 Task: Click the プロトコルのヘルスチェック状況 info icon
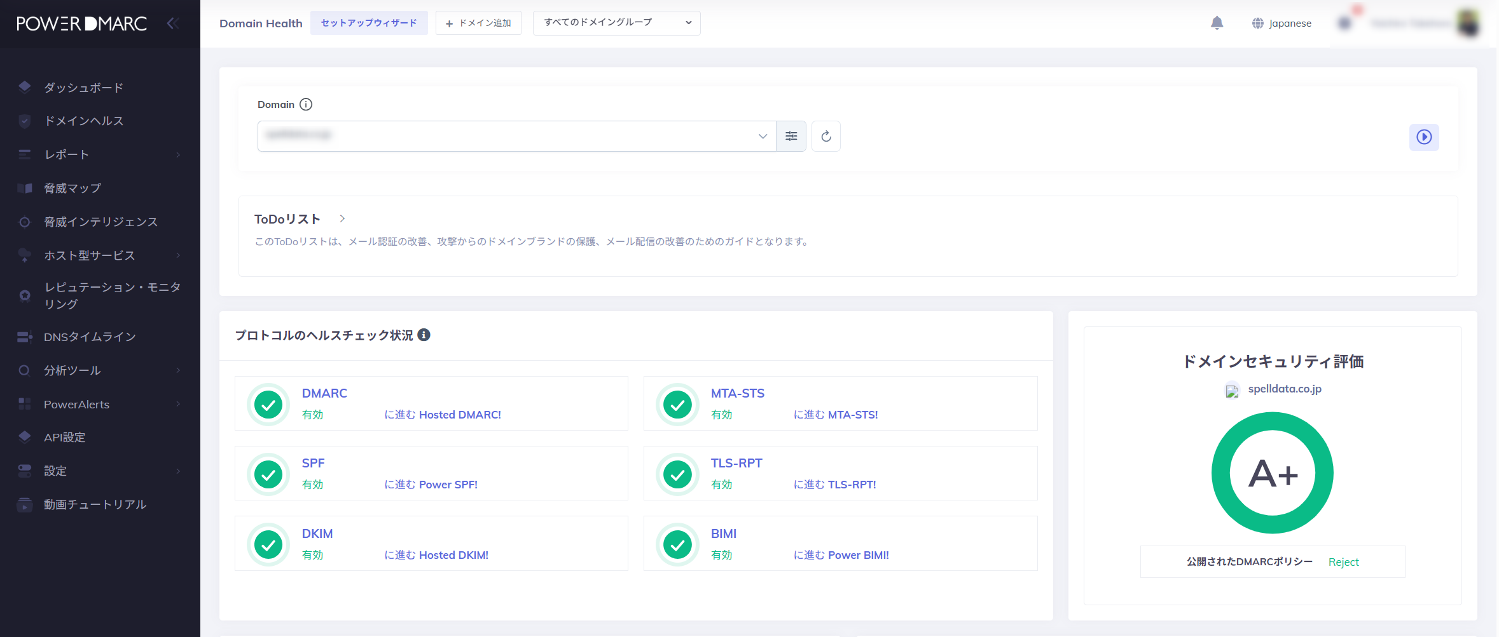point(425,335)
